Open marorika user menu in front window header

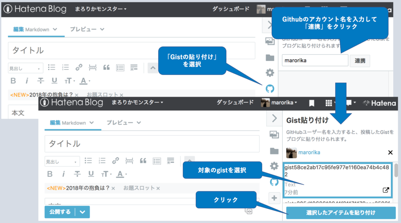(x=279, y=103)
